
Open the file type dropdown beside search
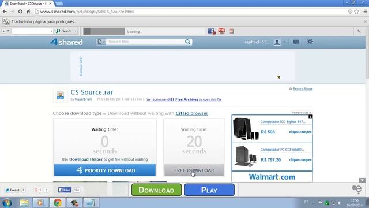pyautogui.click(x=101, y=42)
